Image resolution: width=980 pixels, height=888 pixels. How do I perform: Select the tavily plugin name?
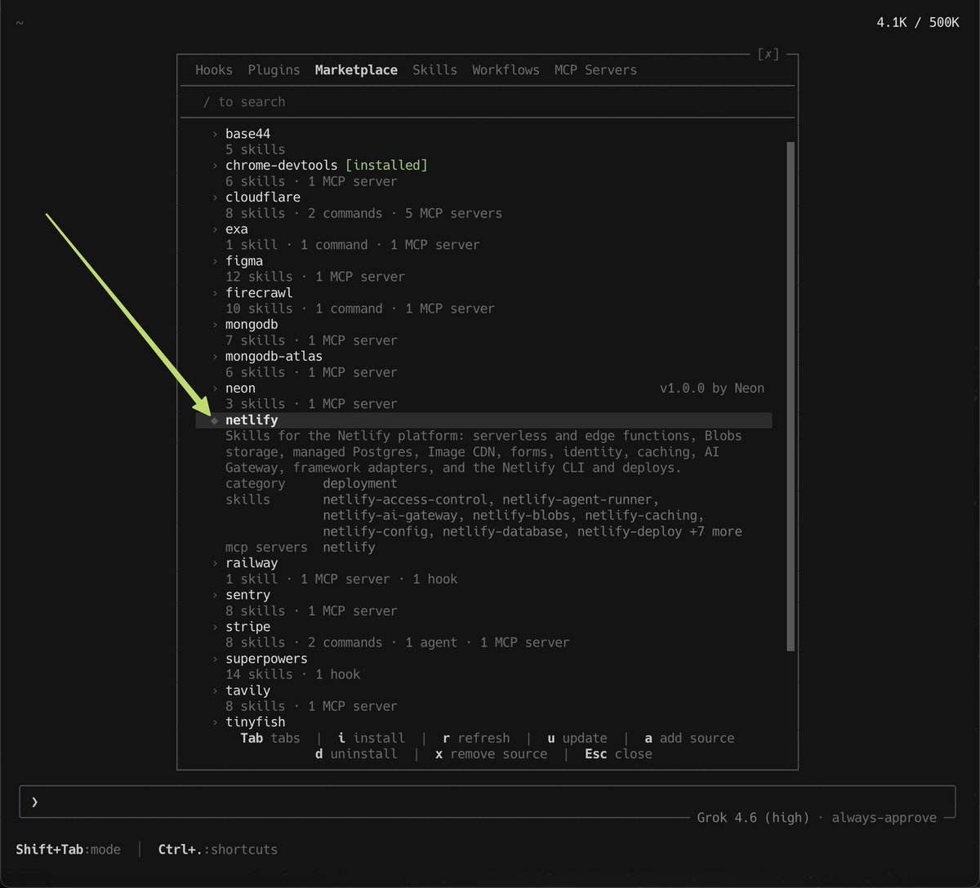coord(247,690)
